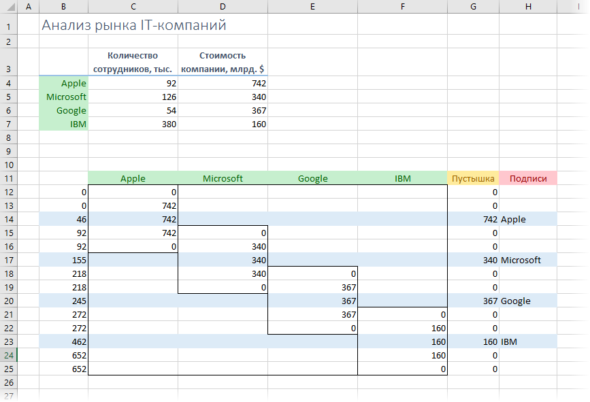This screenshot has width=590, height=402.
Task: Select row 24 header
Action: pyautogui.click(x=9, y=355)
